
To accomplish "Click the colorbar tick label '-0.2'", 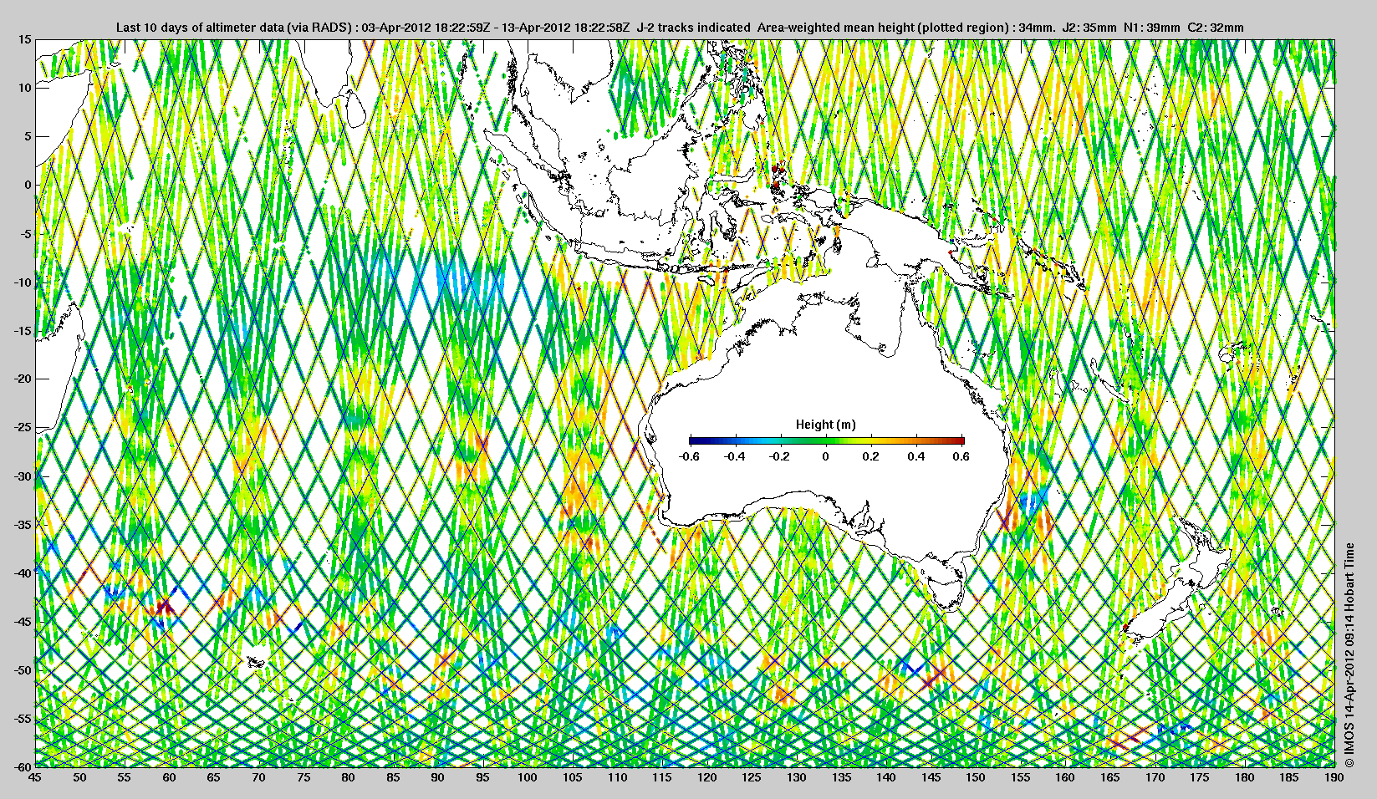I will [x=779, y=456].
